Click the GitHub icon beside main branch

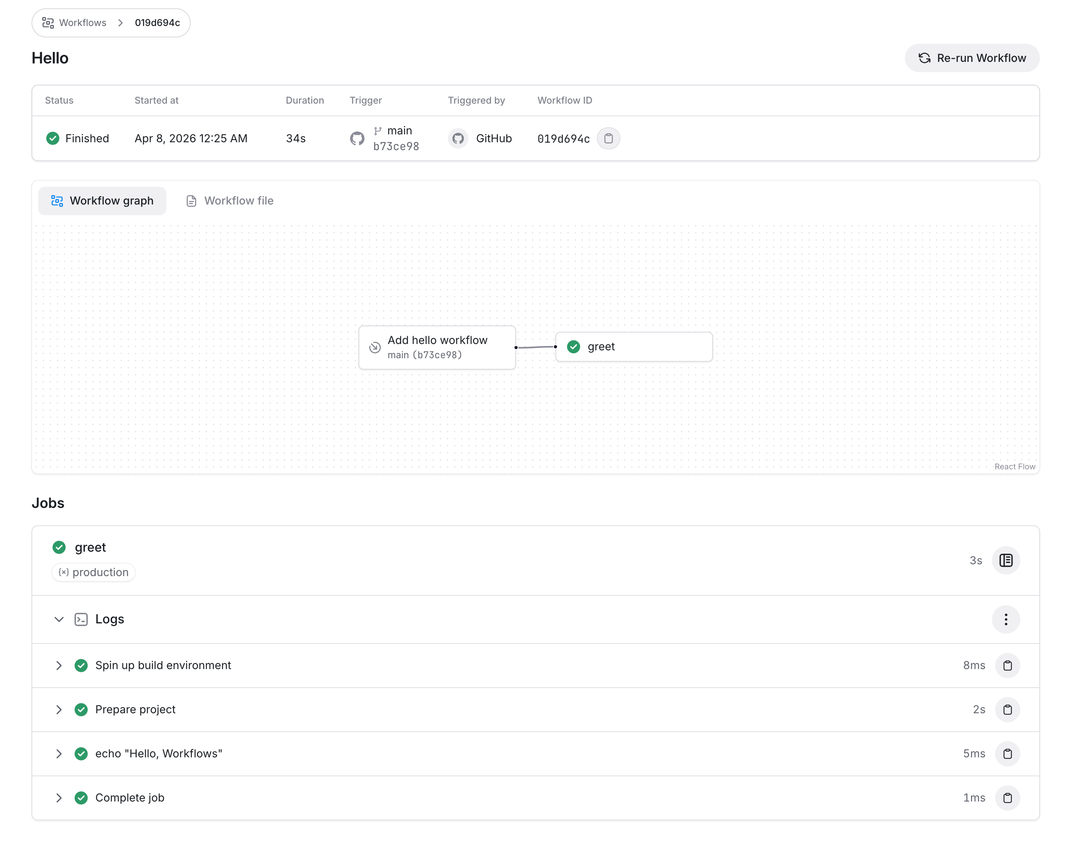(x=357, y=138)
